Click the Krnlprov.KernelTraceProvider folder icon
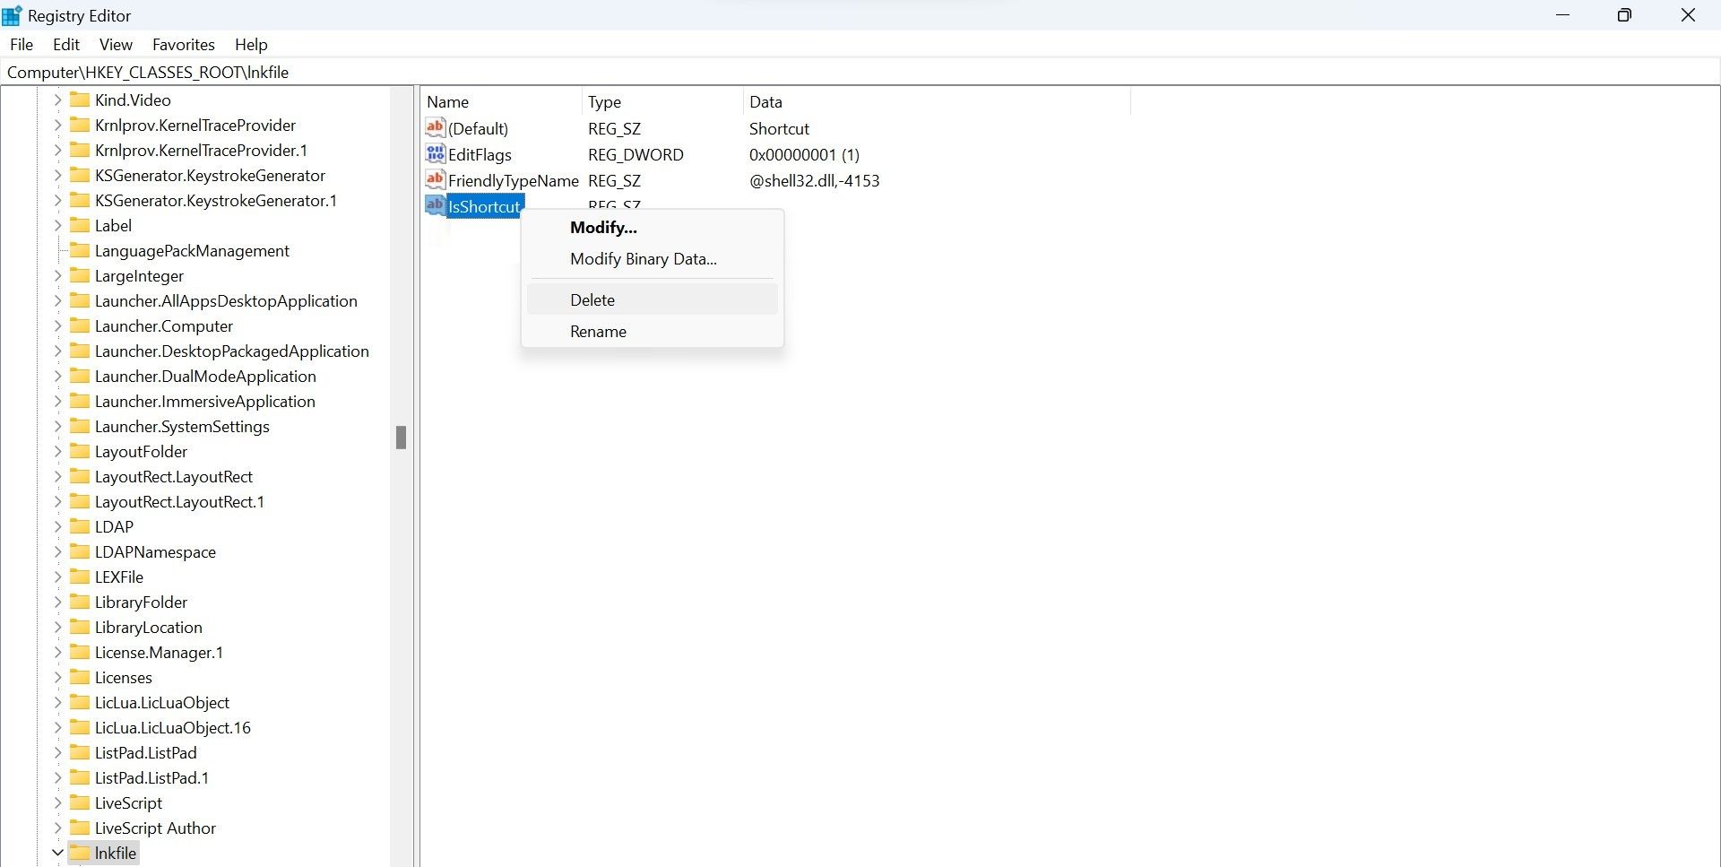 [80, 125]
